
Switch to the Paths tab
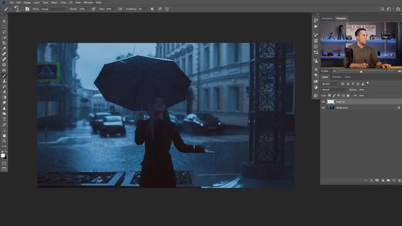(347, 77)
